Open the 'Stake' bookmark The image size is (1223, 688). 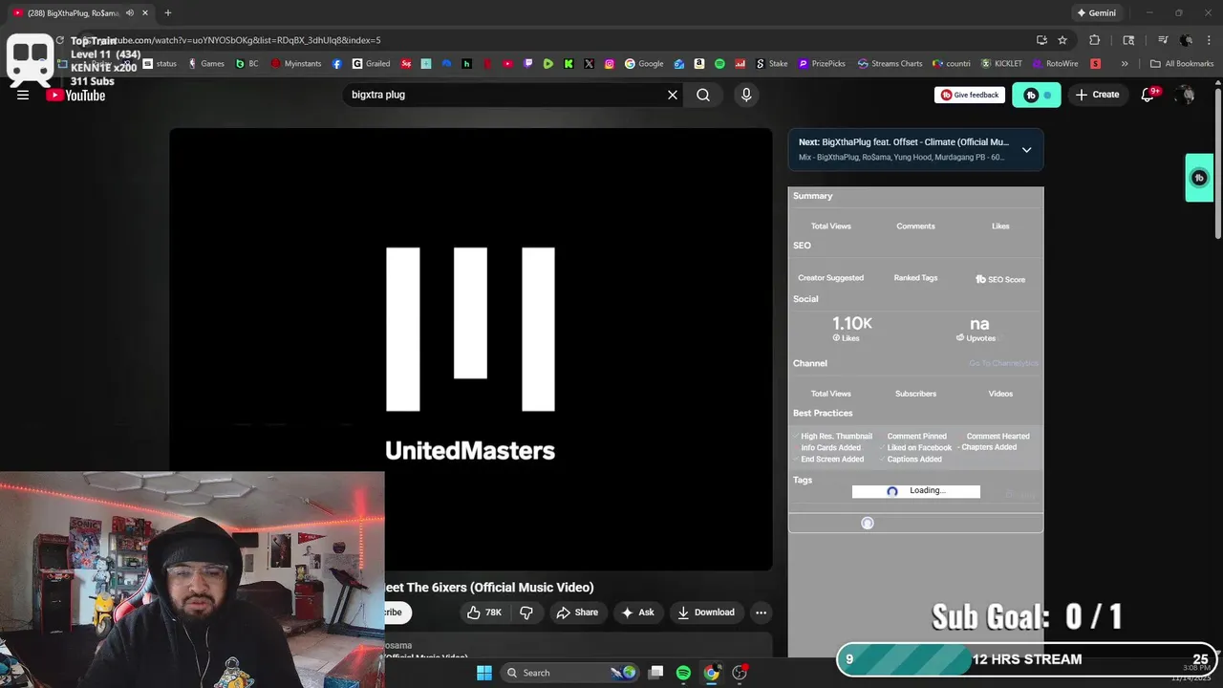pos(772,64)
